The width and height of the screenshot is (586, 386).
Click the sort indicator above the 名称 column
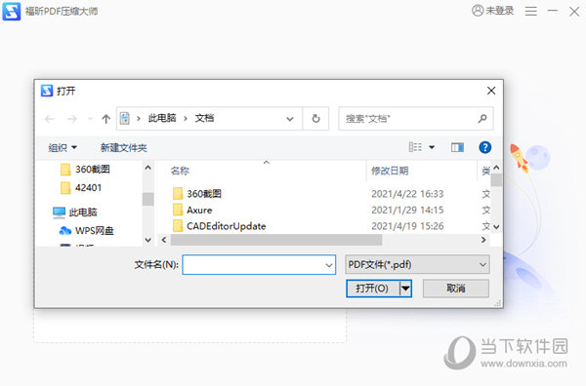(267, 162)
